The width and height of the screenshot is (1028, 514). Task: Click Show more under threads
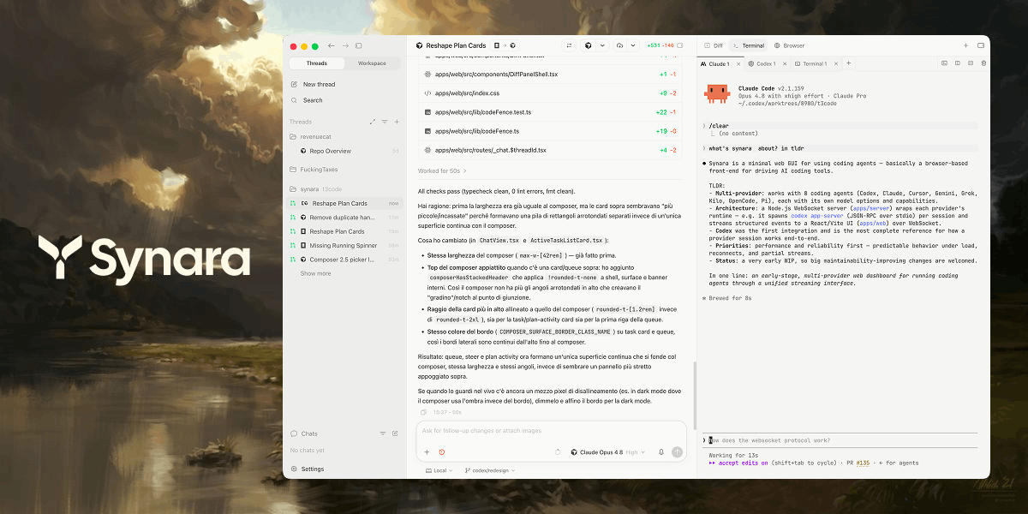pos(315,273)
